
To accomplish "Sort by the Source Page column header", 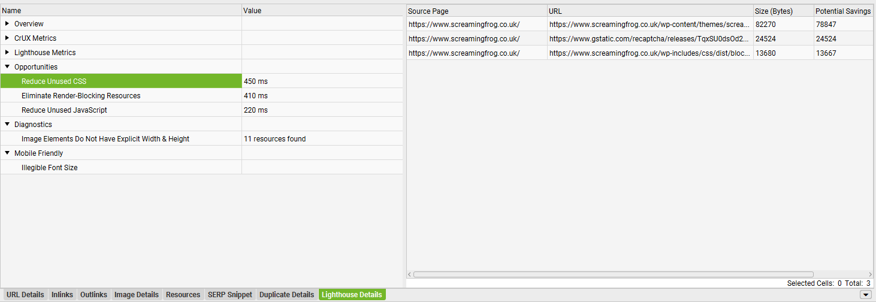I will (x=477, y=11).
